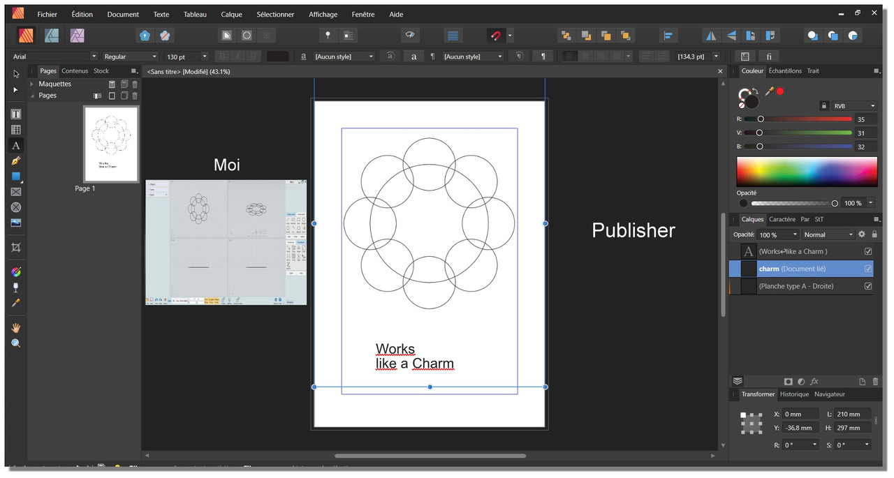Viewport: 894px width, 478px height.
Task: Open the 130 pt font size dropdown
Action: click(204, 57)
